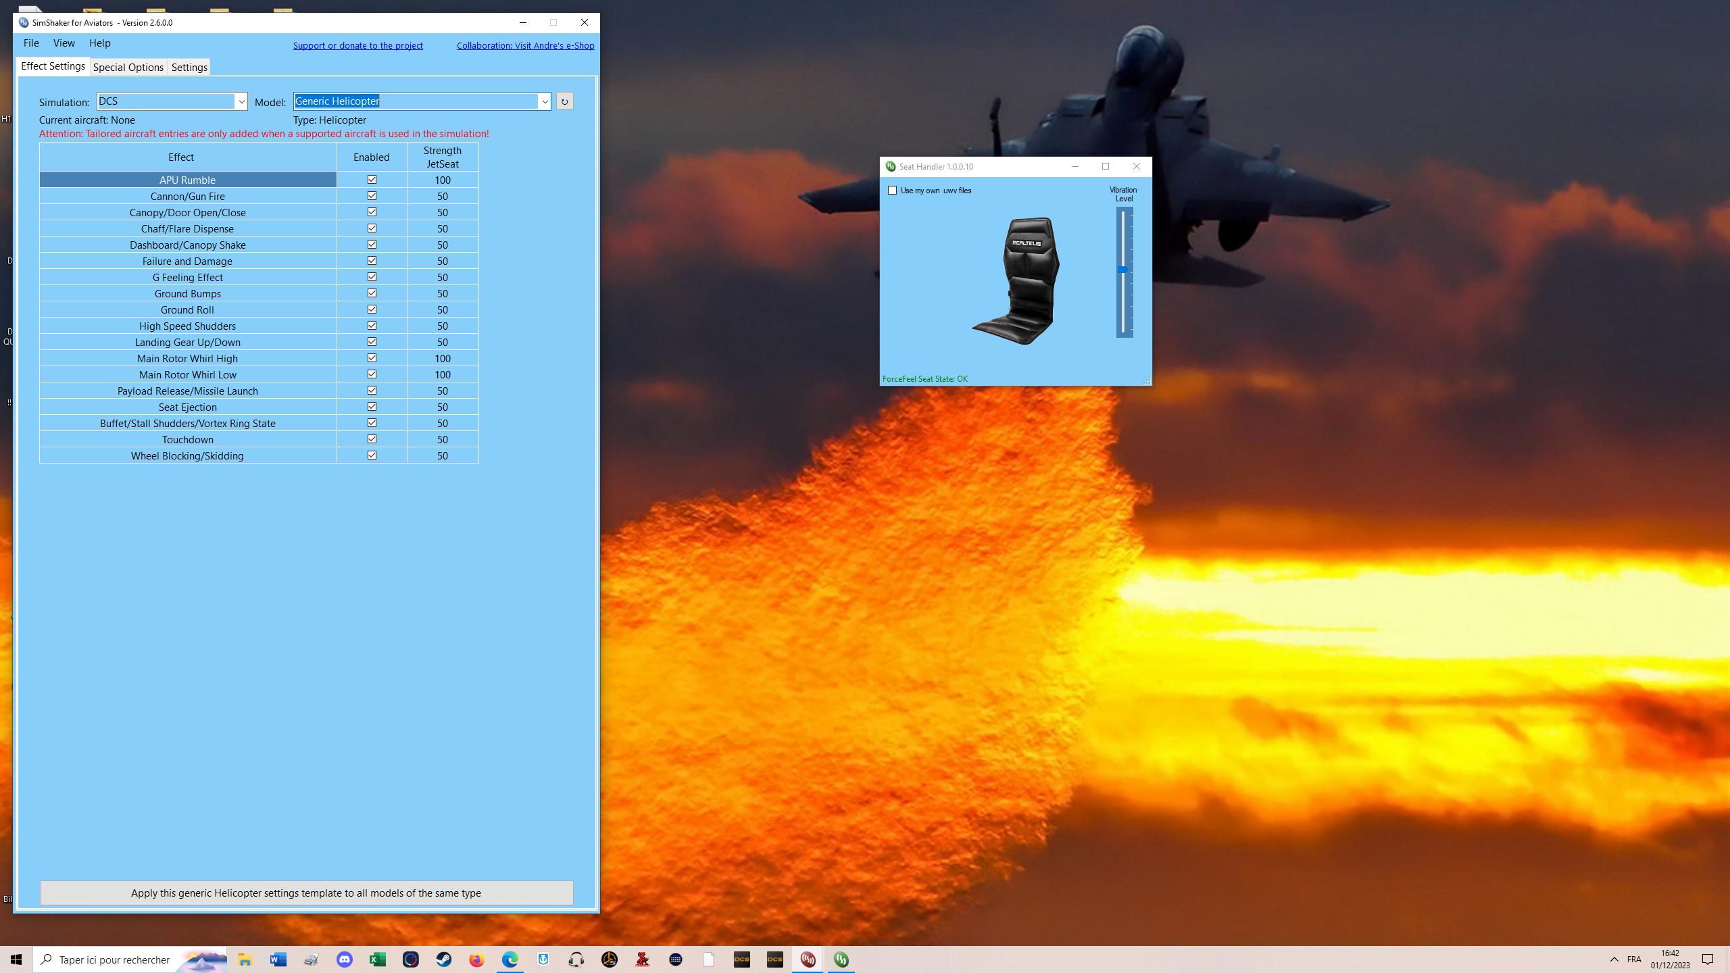
Task: Open the red SimShaker taskbar icon
Action: click(808, 959)
